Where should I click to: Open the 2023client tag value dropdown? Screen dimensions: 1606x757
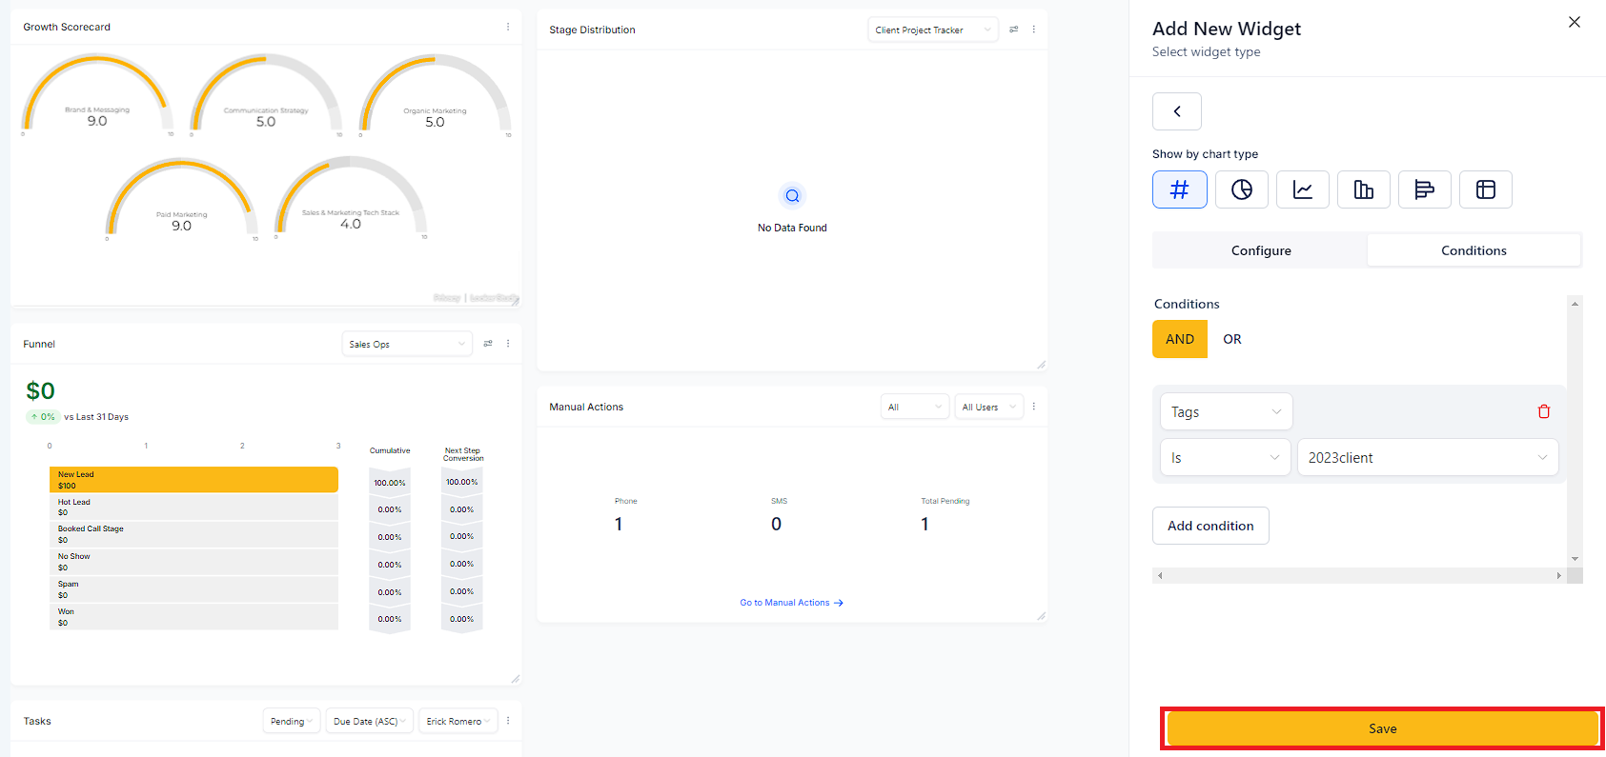click(1428, 457)
